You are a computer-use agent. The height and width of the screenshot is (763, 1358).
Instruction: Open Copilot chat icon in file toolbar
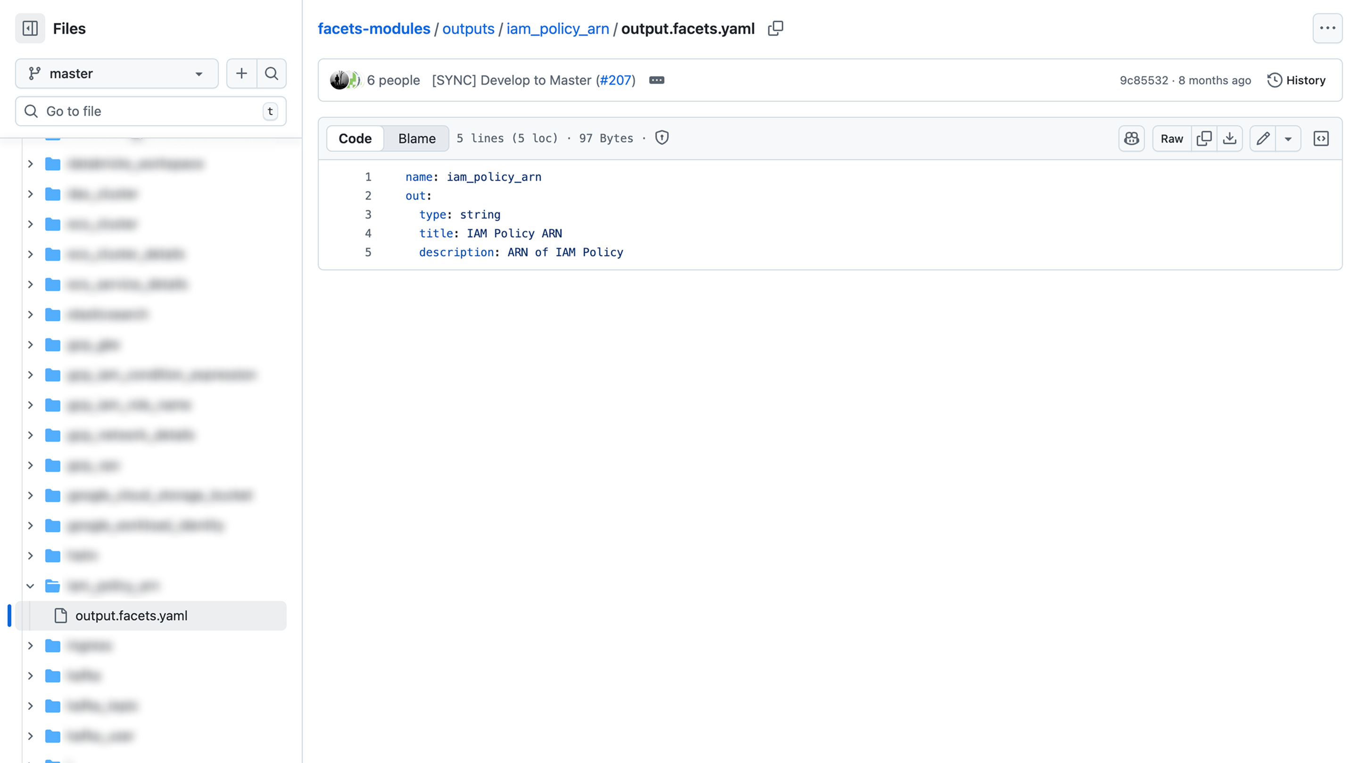click(1131, 138)
